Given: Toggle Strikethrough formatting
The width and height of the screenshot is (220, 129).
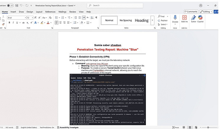Looking at the screenshot, I should pyautogui.click(x=23, y=22).
